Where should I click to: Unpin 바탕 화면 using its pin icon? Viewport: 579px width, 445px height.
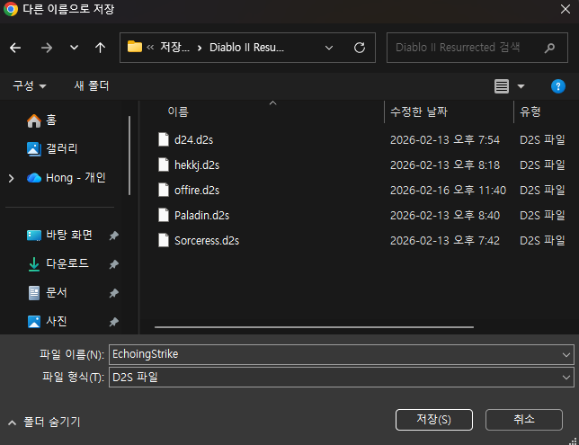tap(113, 236)
